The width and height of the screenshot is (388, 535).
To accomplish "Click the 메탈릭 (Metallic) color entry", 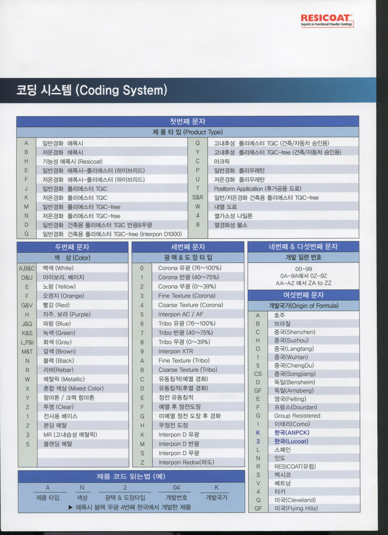I will [64, 379].
